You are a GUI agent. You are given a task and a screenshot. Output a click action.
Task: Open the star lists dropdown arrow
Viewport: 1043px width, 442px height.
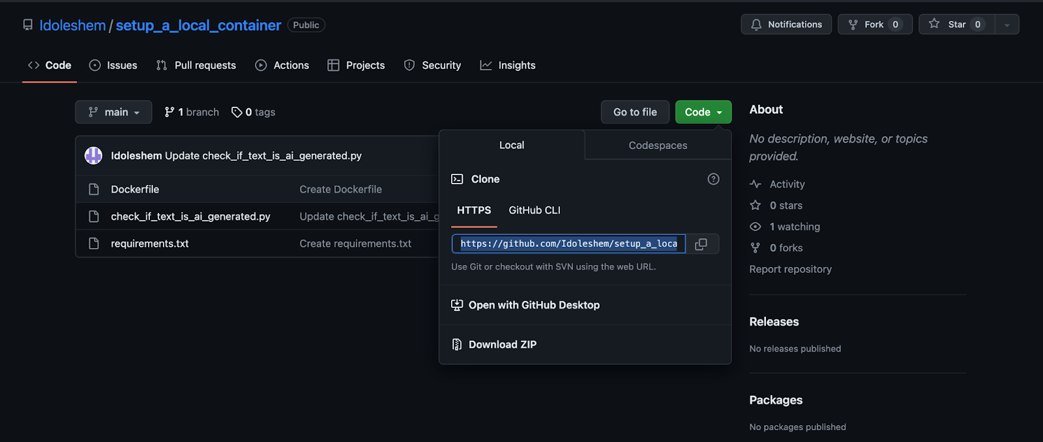(1006, 25)
